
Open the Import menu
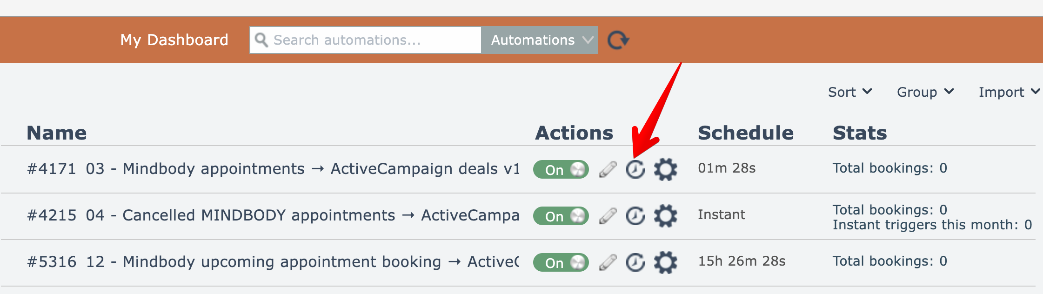click(x=1008, y=92)
